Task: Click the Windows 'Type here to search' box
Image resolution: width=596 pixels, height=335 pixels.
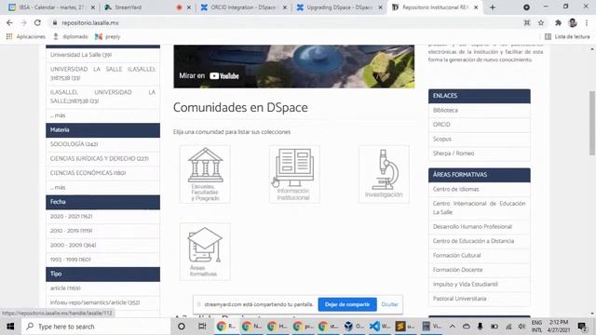Action: point(96,327)
